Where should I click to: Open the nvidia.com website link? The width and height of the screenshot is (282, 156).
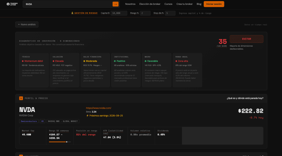[x=98, y=108]
